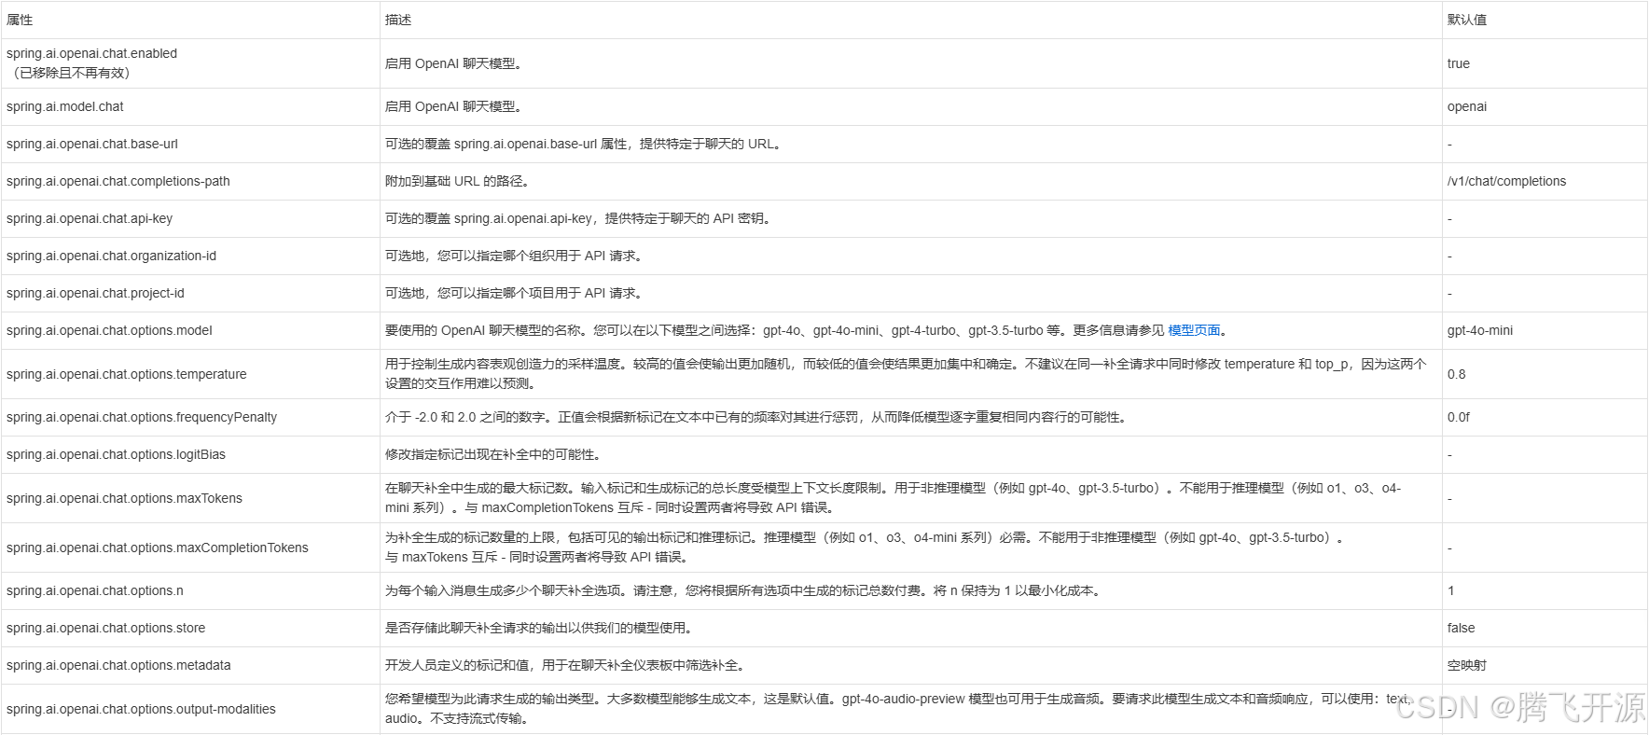This screenshot has height=735, width=1649.
Task: Click spring.ai.openai.chat.project-id property cell
Action: pyautogui.click(x=190, y=293)
